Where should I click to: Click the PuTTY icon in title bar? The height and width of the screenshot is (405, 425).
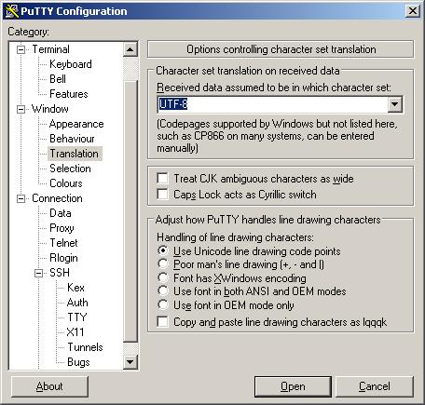point(12,11)
